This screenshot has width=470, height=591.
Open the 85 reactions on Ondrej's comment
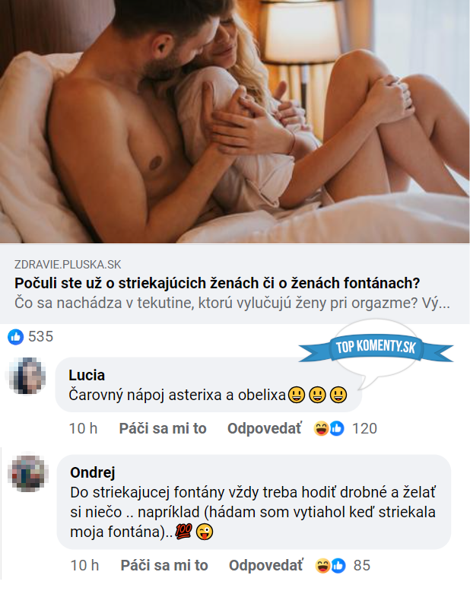(362, 565)
